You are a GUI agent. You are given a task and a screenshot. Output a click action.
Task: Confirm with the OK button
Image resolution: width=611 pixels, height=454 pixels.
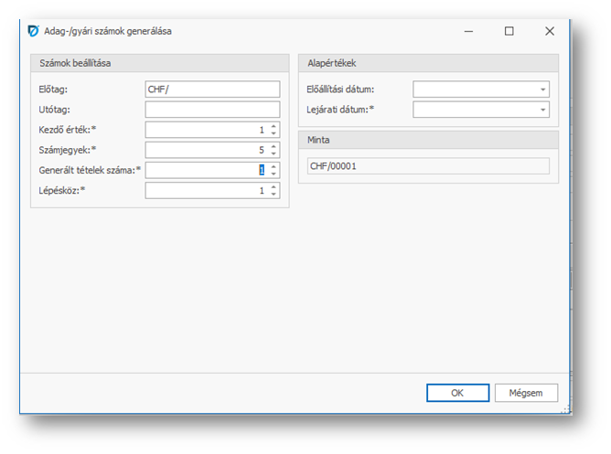pyautogui.click(x=457, y=393)
